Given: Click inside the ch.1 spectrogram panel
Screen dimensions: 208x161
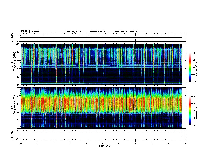Looking at the screenshot, I should (x=101, y=64).
